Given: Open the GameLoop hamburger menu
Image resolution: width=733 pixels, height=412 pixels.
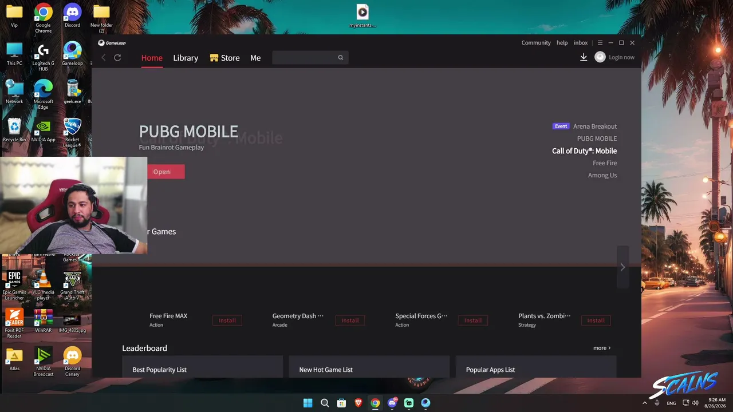Looking at the screenshot, I should (600, 43).
